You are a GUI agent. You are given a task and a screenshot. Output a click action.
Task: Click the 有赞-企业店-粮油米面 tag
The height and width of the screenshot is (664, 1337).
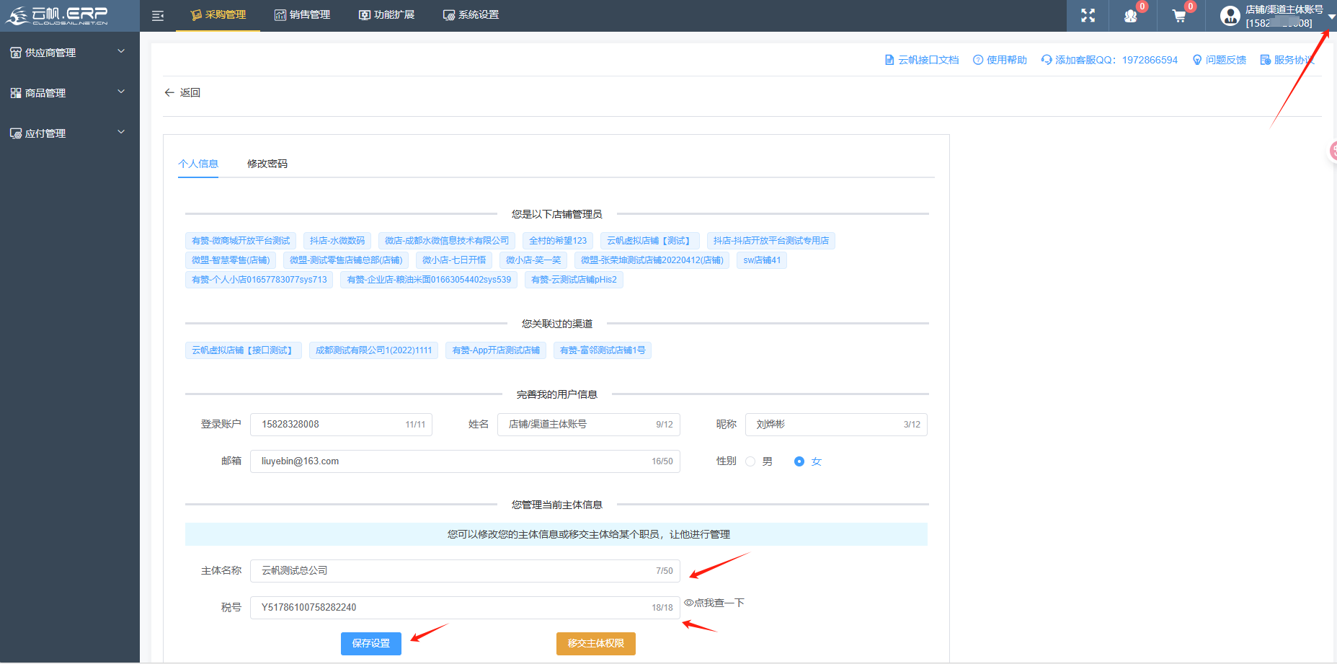click(x=429, y=280)
